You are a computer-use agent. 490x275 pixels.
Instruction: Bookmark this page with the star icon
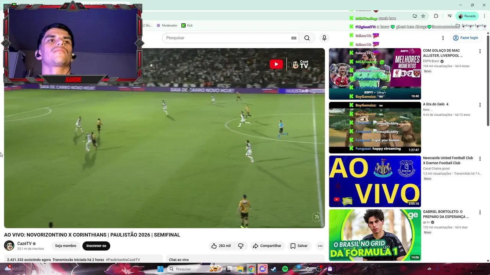[423, 16]
